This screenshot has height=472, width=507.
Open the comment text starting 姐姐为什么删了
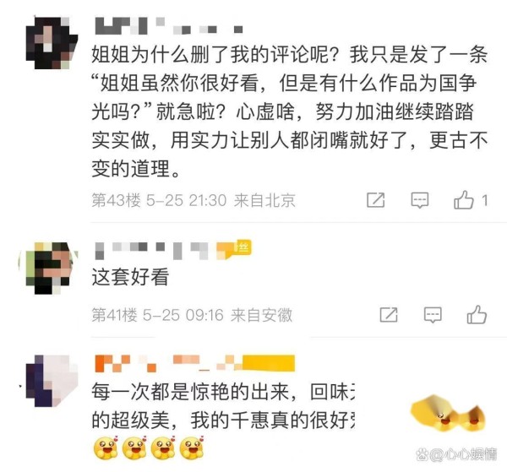[289, 111]
